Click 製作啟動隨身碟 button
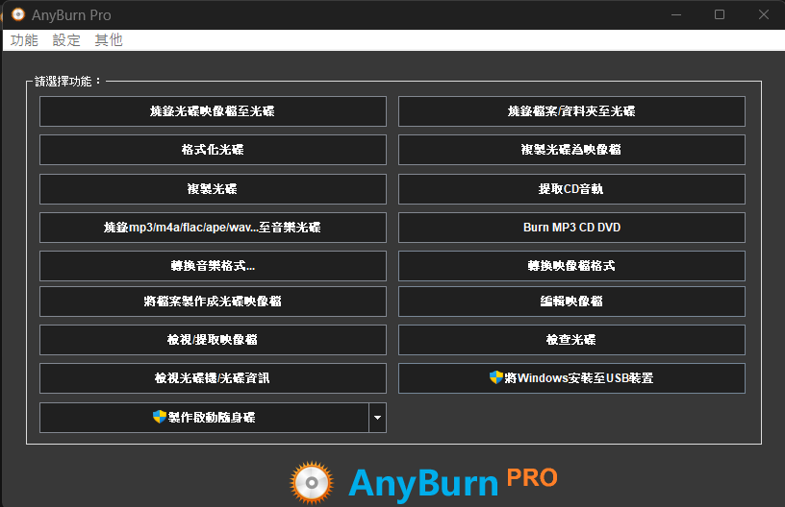This screenshot has height=507, width=785. 204,418
